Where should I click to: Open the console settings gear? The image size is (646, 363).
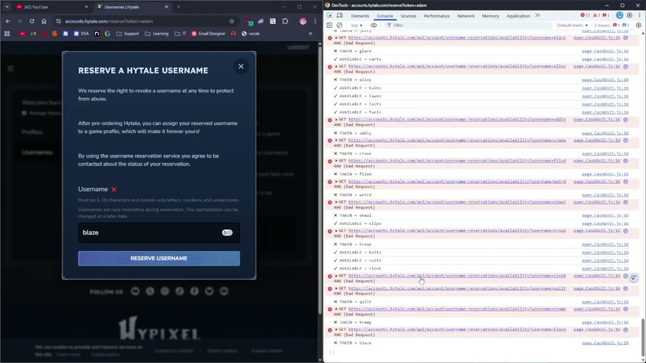click(638, 25)
